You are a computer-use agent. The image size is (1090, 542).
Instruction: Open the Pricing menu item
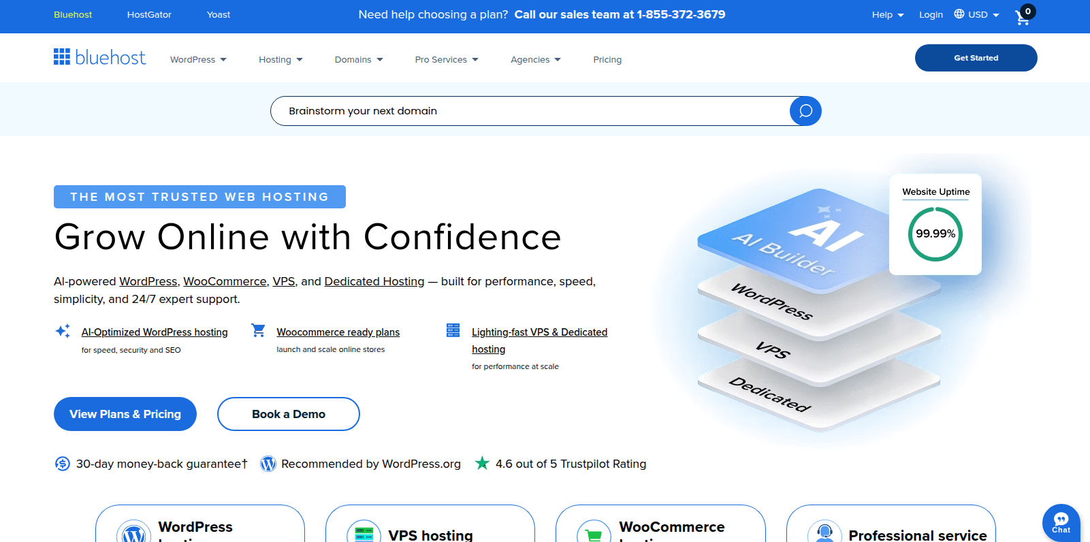607,60
